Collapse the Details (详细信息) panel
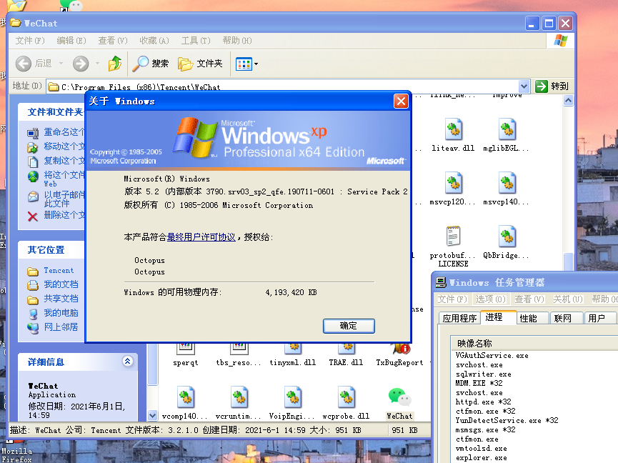 click(127, 362)
